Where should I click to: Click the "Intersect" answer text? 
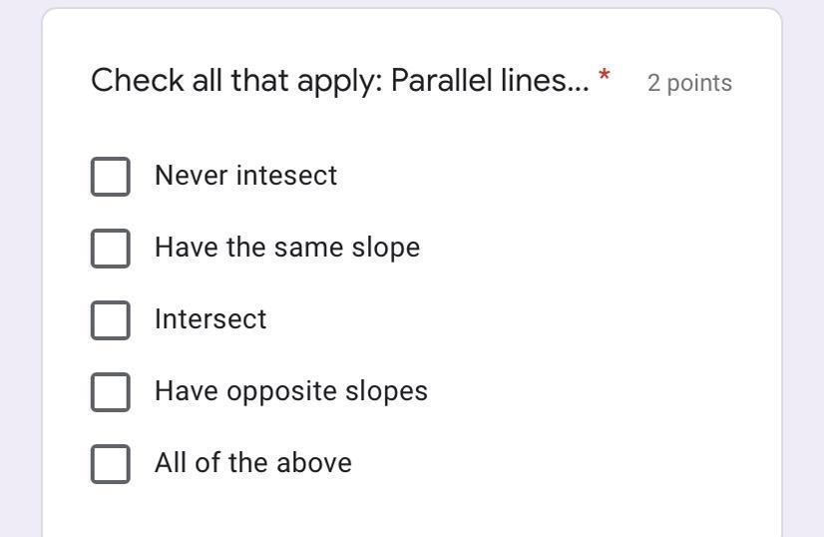210,319
